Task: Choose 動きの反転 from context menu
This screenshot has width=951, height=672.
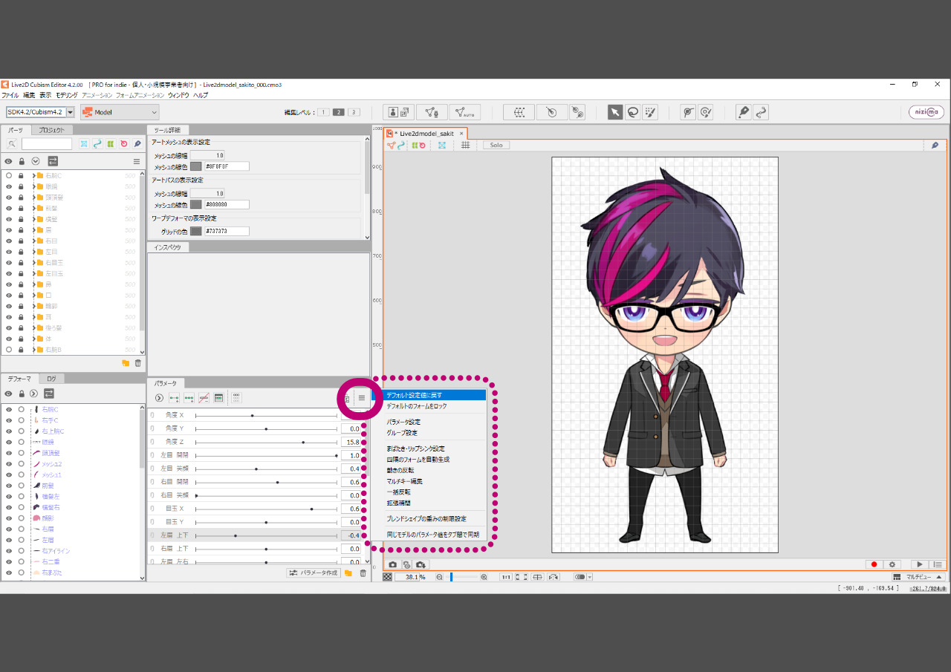Action: pyautogui.click(x=435, y=470)
